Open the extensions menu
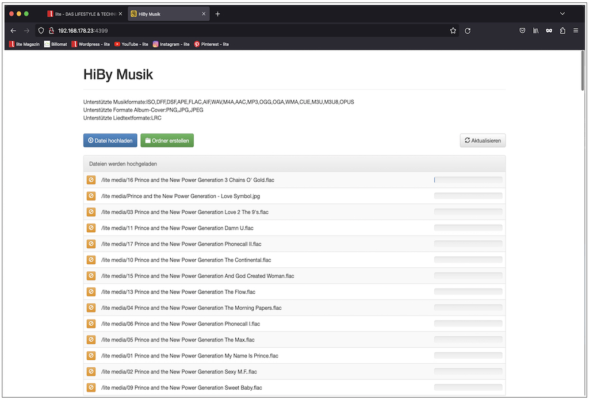 (x=563, y=31)
